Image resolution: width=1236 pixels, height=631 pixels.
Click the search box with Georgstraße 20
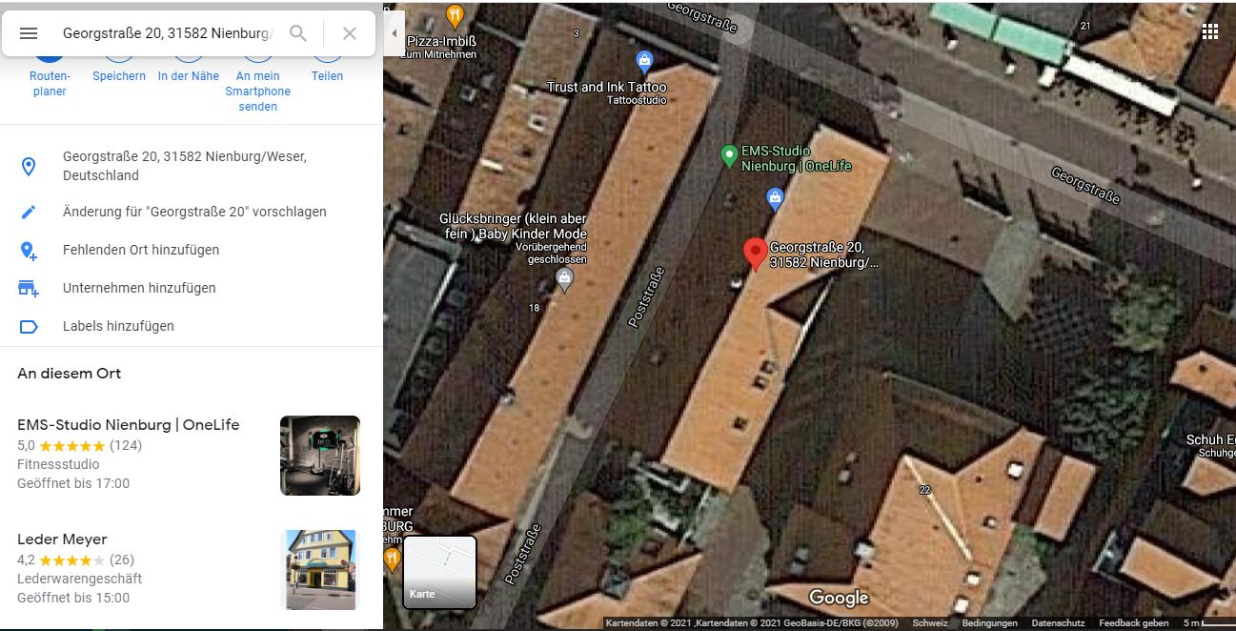coord(167,33)
